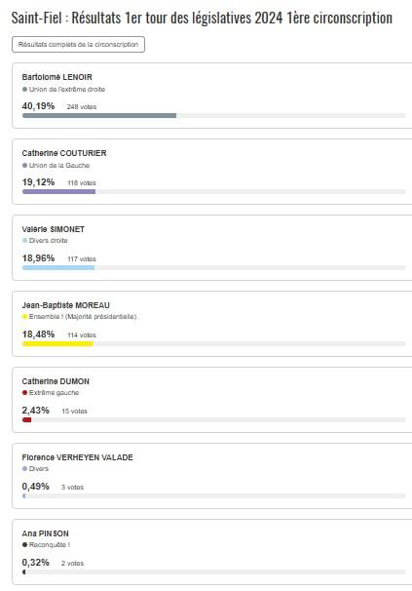Click the purple dot beside Union de la Gauche
412x591 pixels.
pos(25,166)
